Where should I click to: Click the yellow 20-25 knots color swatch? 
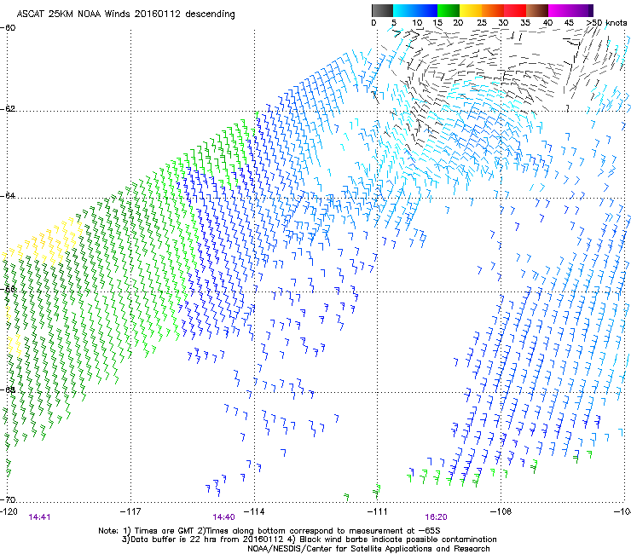click(471, 10)
